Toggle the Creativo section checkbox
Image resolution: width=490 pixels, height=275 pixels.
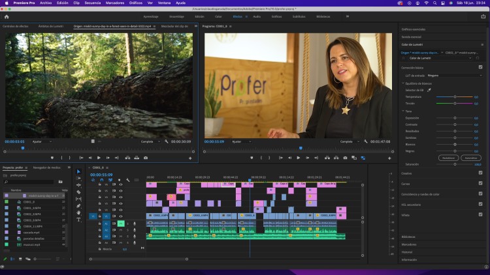point(480,173)
